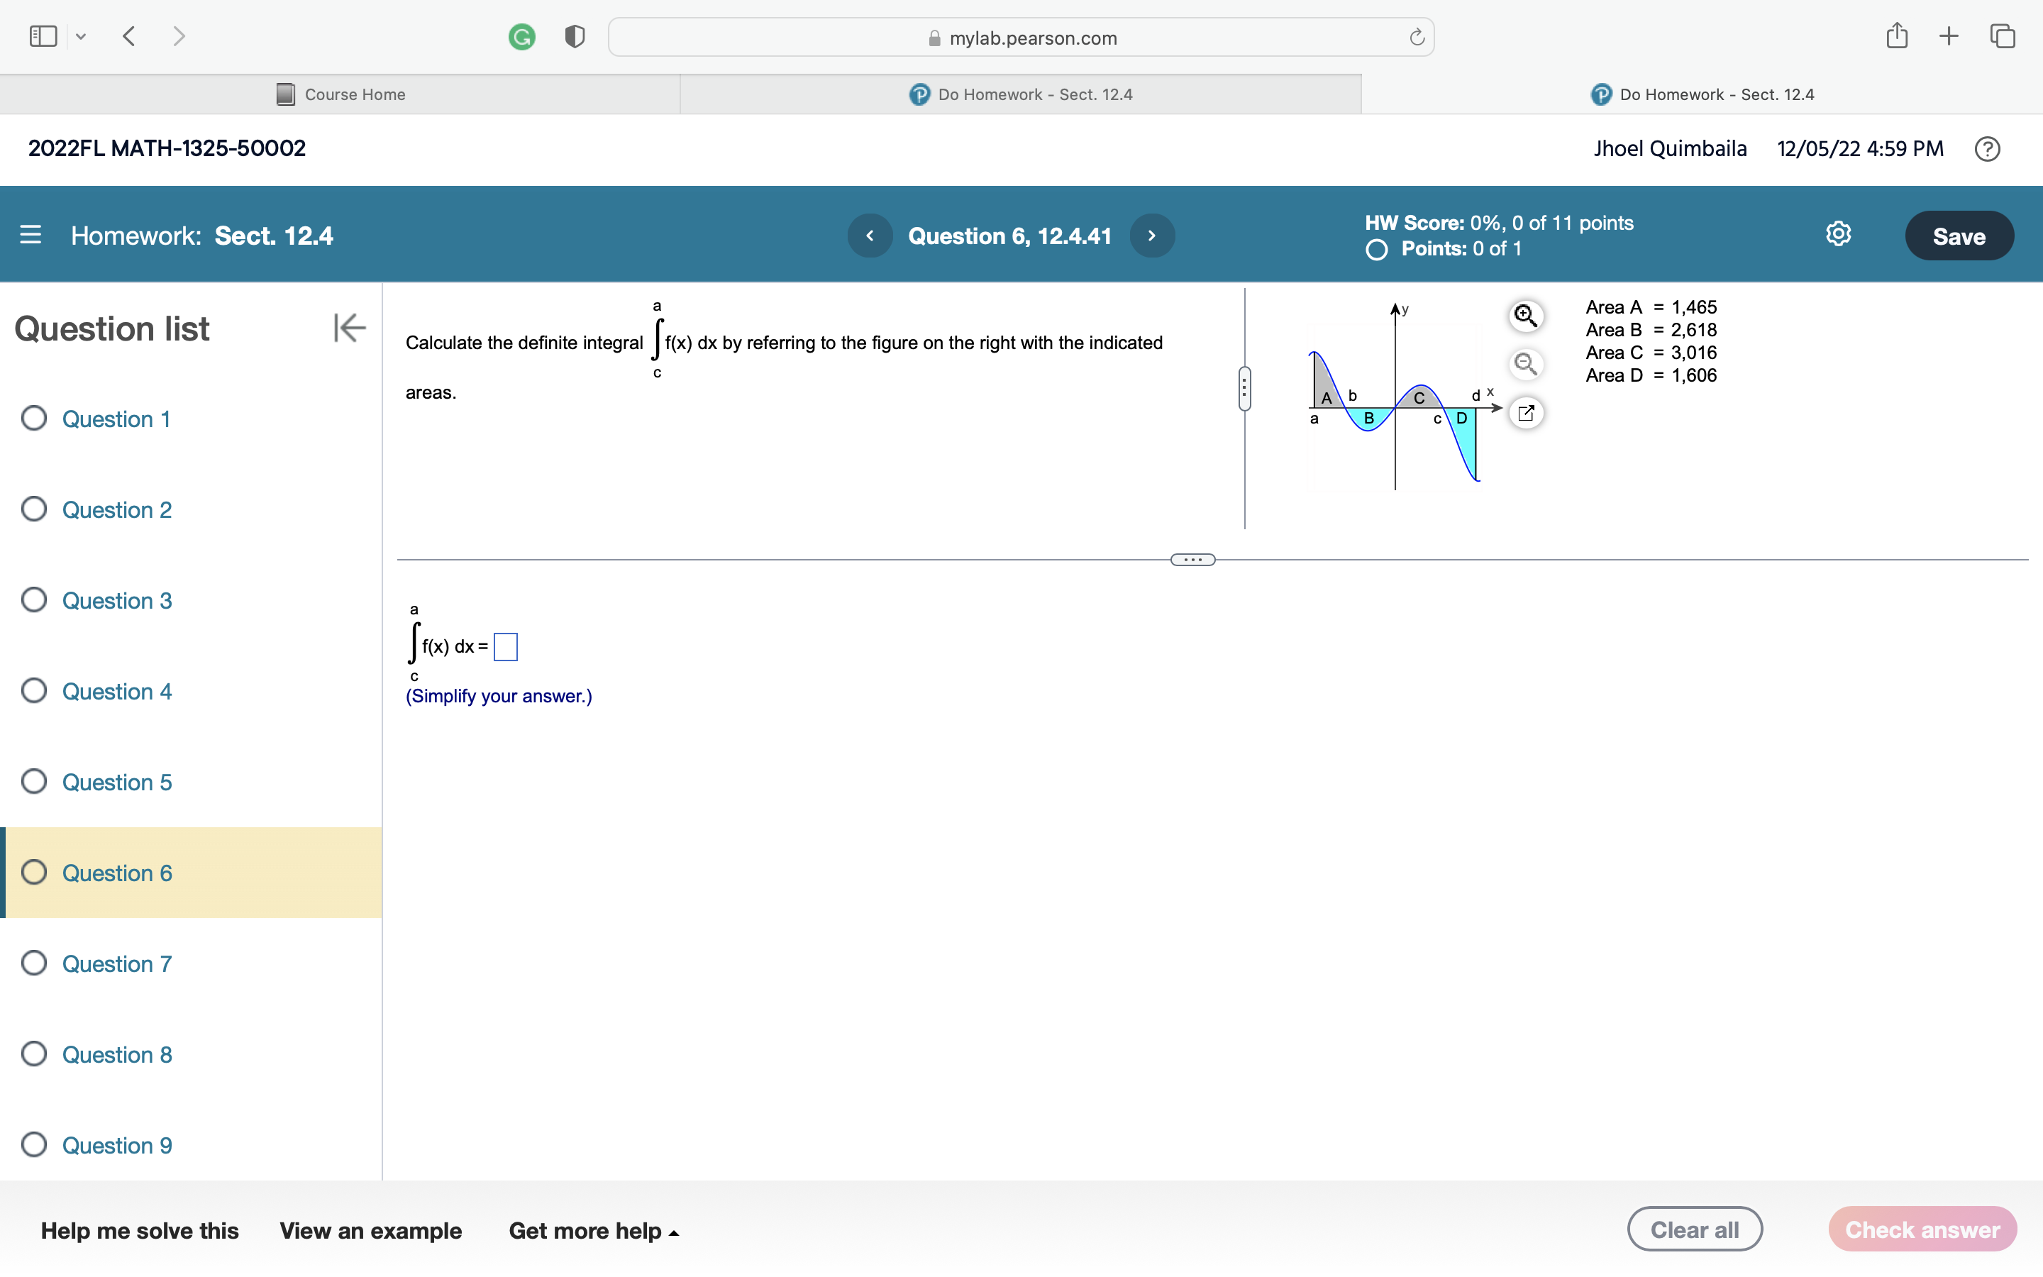This screenshot has width=2043, height=1277.
Task: Go to the previous question arrow
Action: 870,236
